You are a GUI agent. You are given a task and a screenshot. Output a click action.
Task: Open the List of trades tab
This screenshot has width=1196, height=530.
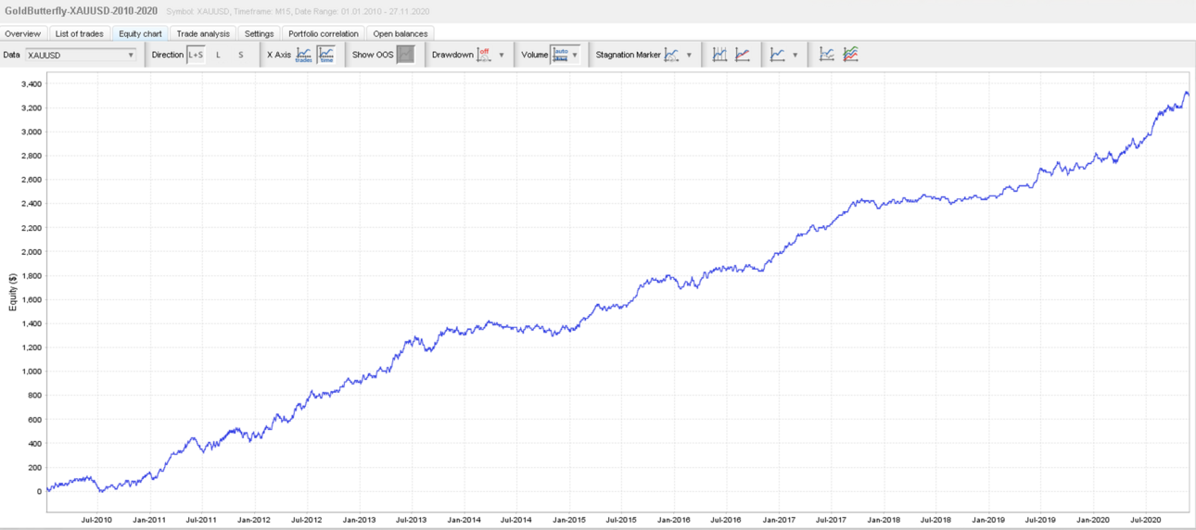[x=80, y=33]
